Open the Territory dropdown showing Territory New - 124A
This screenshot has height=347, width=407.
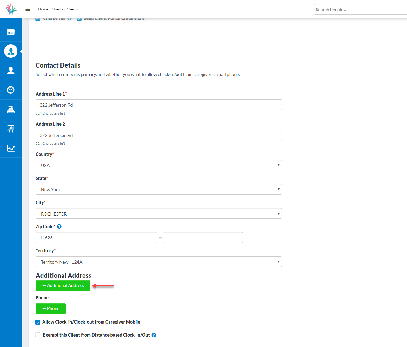(x=158, y=262)
